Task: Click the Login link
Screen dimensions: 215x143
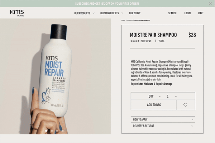Action: click(x=187, y=13)
